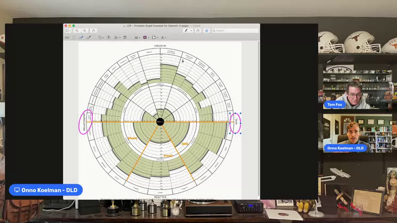Click the Text box tool

click(109, 37)
